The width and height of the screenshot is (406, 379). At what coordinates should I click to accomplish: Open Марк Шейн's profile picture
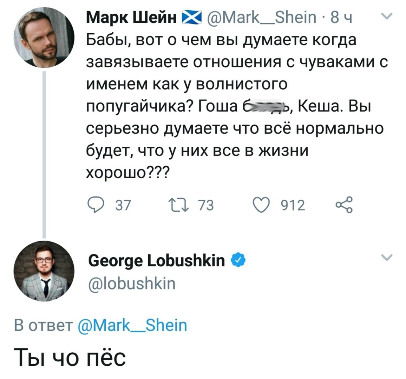coord(44,38)
